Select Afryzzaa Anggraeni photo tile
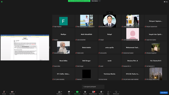This screenshot has height=95, width=169. [156, 47]
